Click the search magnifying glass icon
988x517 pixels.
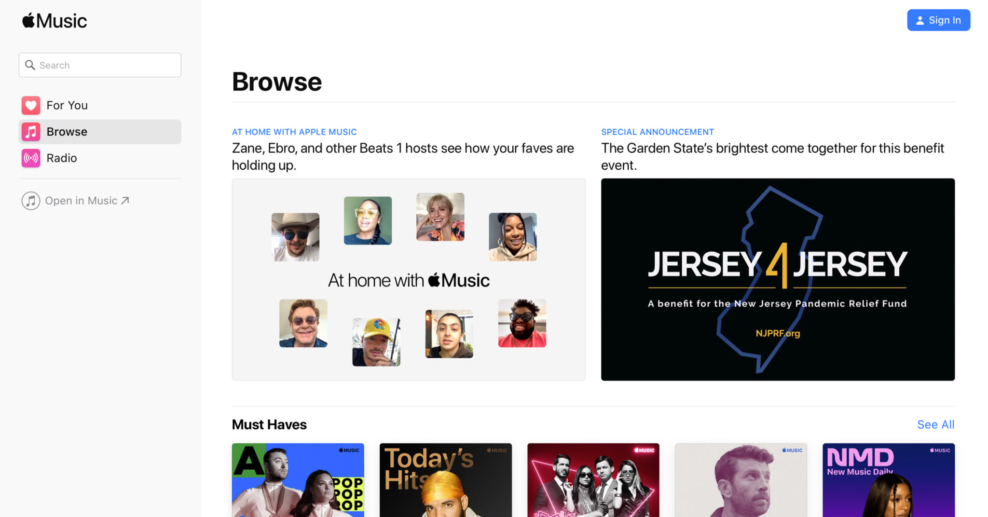coord(30,65)
